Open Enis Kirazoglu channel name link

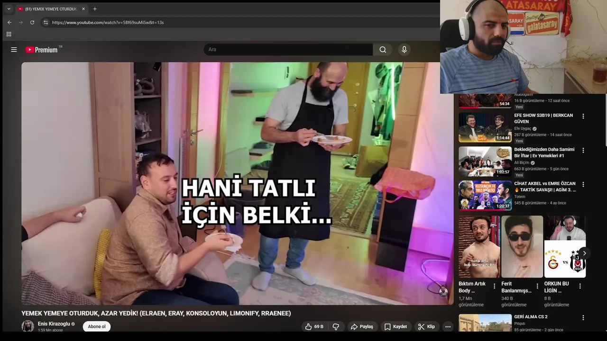click(x=54, y=324)
